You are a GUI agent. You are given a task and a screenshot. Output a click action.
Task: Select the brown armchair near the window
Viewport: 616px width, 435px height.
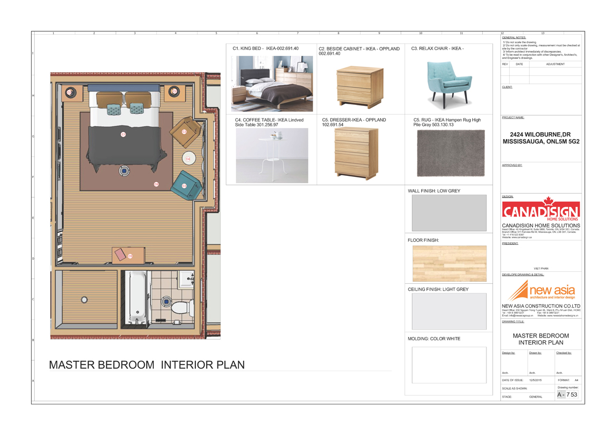[184, 131]
